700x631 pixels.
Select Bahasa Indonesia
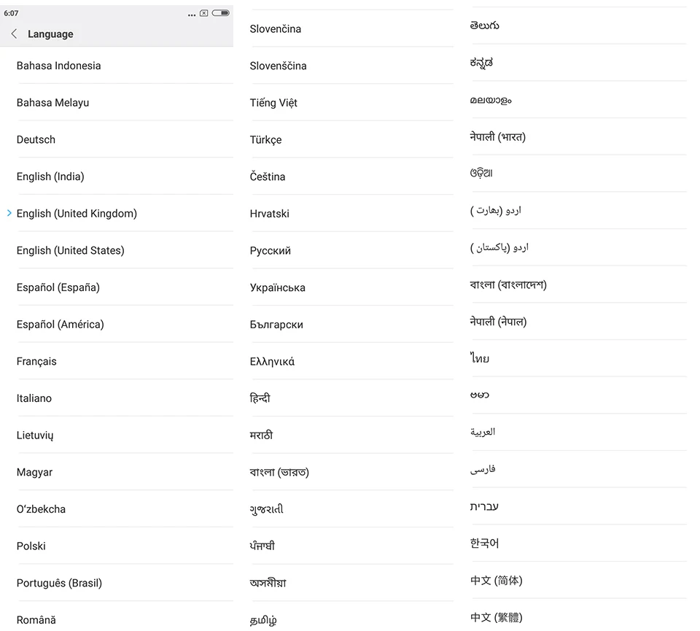58,66
